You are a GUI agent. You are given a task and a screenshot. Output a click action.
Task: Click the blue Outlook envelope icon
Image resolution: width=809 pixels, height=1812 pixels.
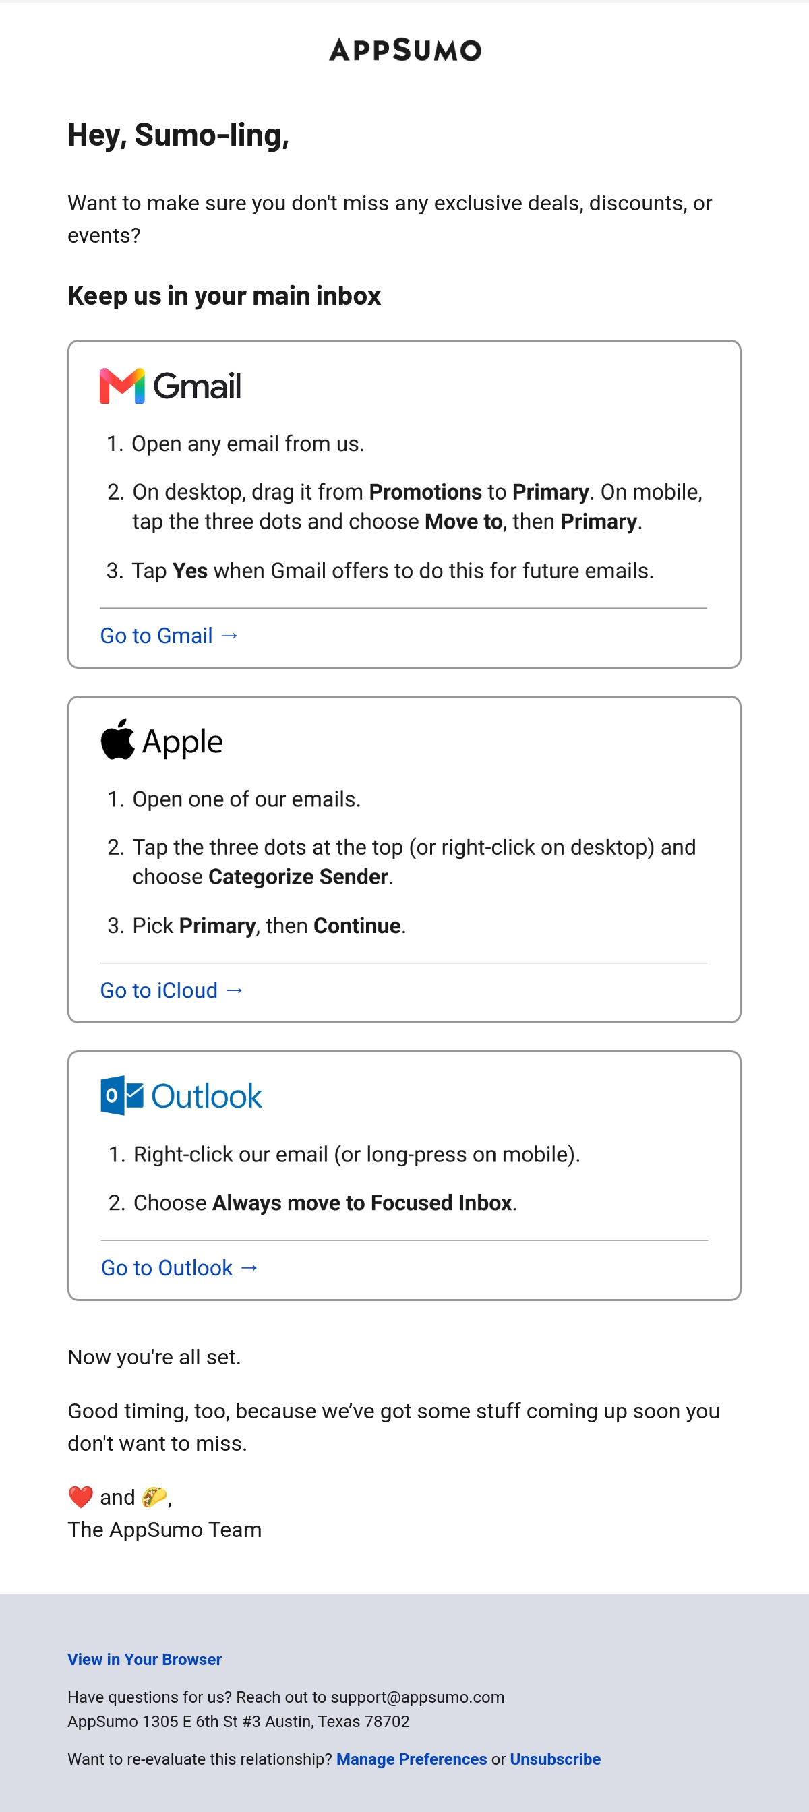click(123, 1095)
